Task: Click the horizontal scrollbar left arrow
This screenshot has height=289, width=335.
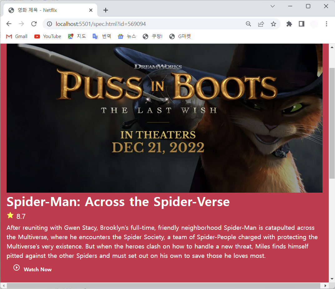Action: click(x=3, y=286)
